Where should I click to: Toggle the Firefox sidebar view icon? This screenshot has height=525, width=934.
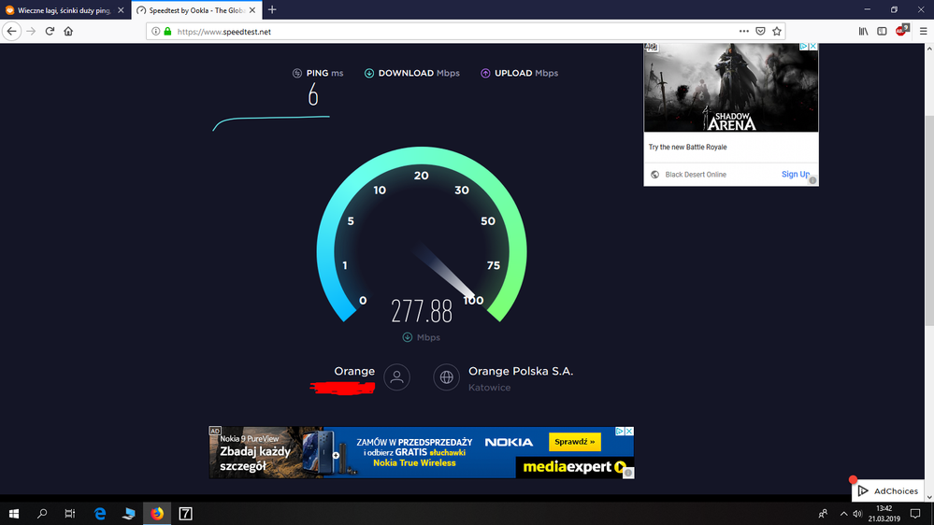[882, 31]
